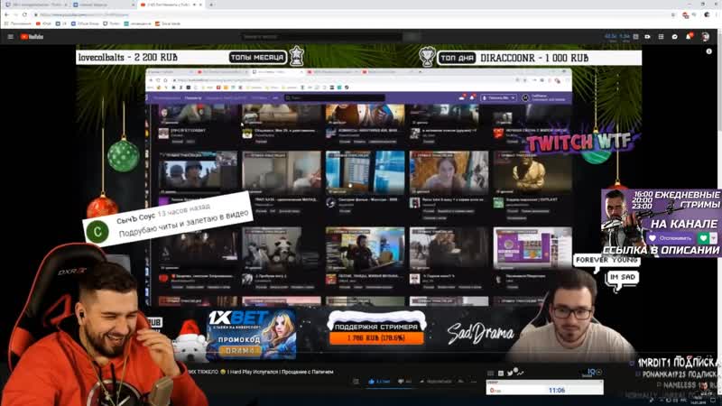Open the Office Group bookmark
Viewport: 722px width, 406px height.
tap(85, 23)
